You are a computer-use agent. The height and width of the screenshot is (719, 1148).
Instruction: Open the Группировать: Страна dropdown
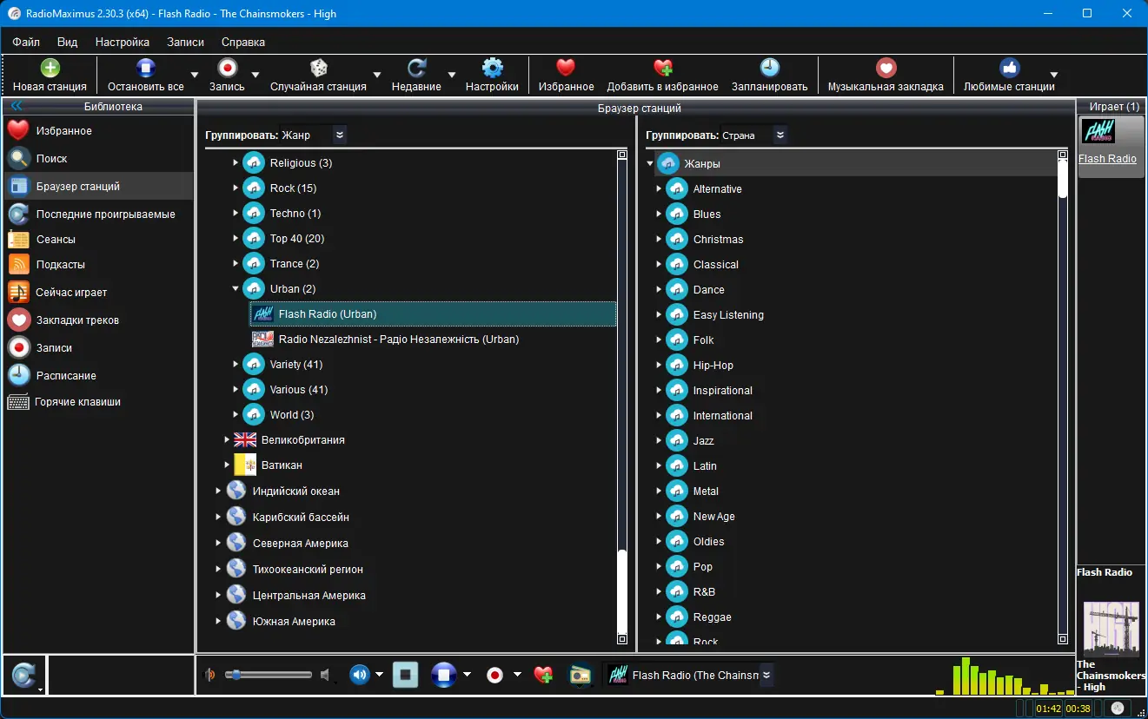780,135
